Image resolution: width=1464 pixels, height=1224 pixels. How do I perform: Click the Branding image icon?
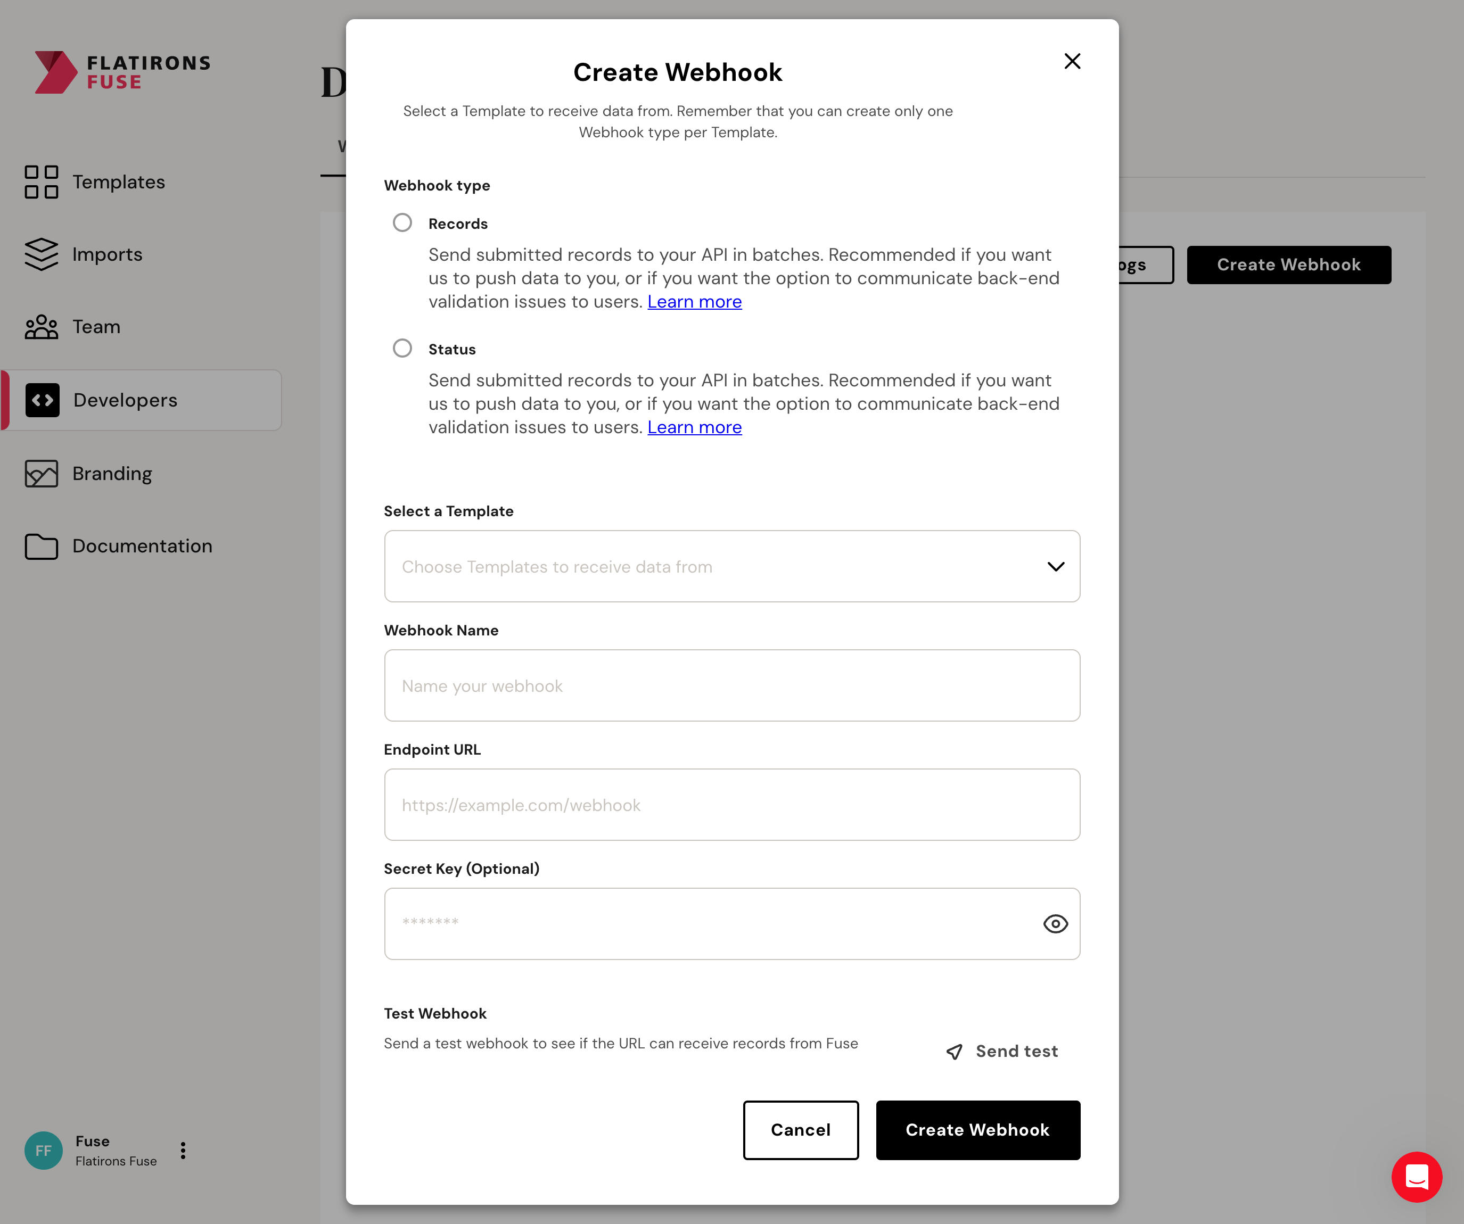point(41,473)
